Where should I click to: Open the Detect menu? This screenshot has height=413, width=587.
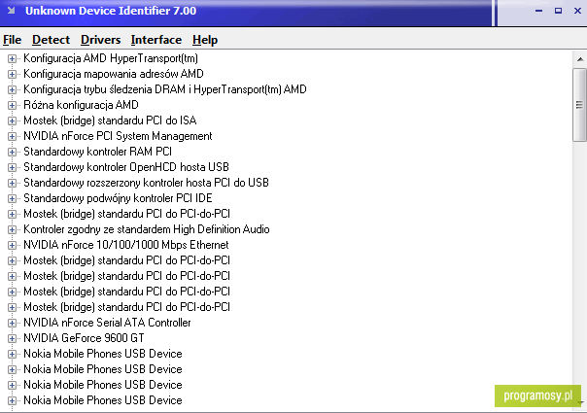pos(51,40)
